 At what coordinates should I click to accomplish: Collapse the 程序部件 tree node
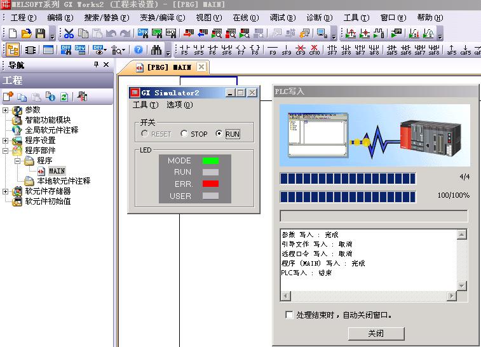pos(6,151)
